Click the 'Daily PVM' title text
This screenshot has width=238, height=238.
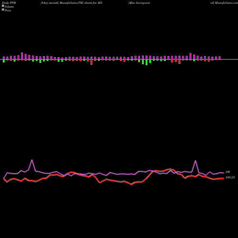point(9,3)
